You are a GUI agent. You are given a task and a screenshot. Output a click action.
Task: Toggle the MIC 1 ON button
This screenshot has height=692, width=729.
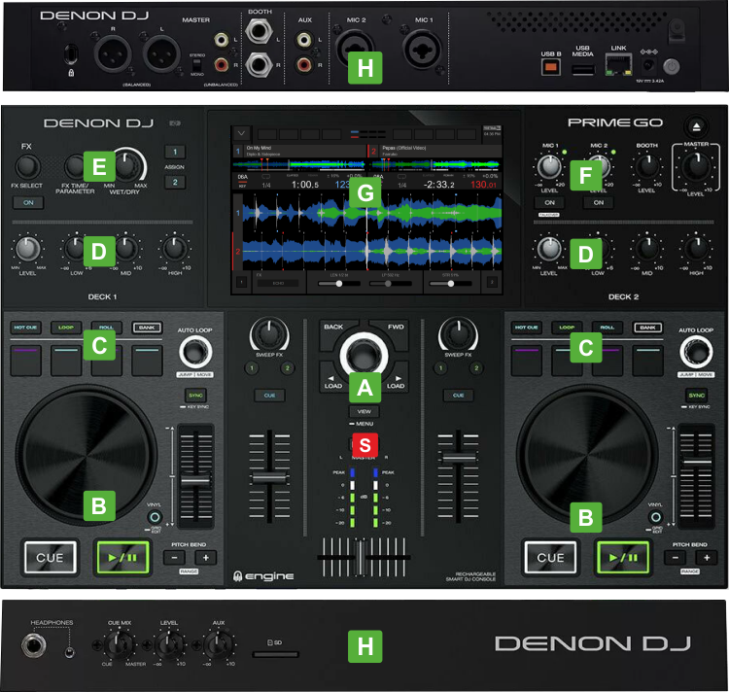(549, 202)
